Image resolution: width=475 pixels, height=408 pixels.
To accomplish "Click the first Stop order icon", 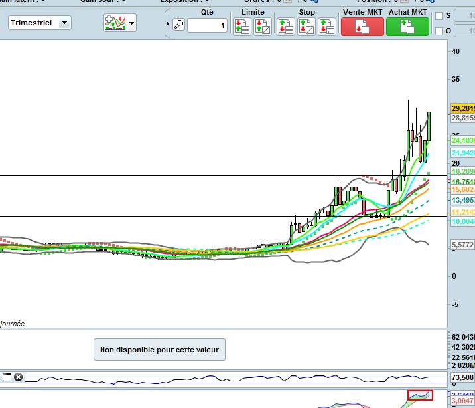I will click(x=286, y=27).
